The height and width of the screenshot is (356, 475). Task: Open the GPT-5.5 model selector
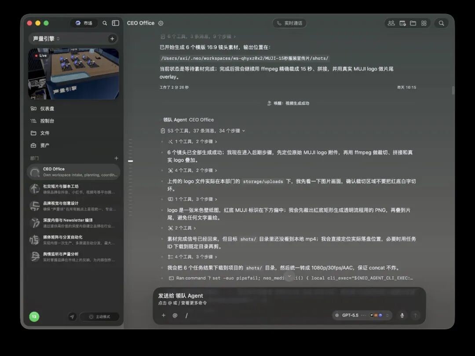362,316
